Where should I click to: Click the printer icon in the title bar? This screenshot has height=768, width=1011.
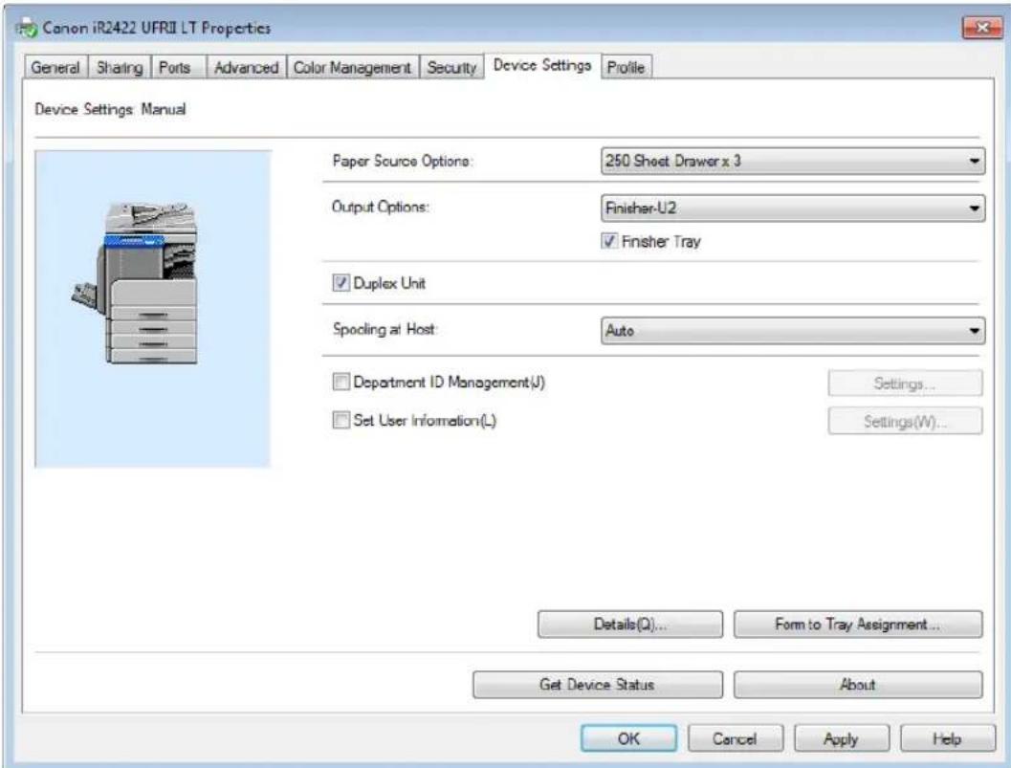point(27,28)
